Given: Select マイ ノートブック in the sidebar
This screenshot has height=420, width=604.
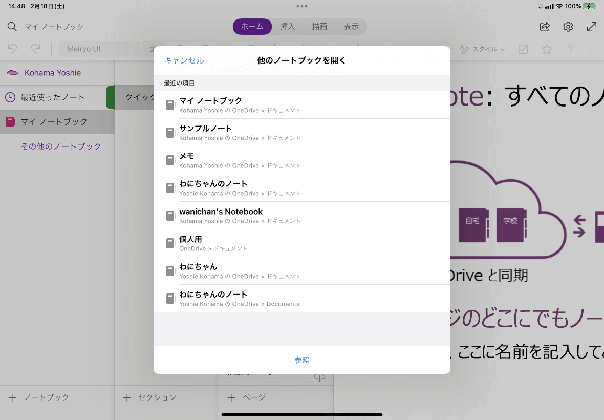Looking at the screenshot, I should pyautogui.click(x=57, y=122).
